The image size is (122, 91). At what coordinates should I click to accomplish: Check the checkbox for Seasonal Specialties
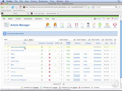point(8,76)
